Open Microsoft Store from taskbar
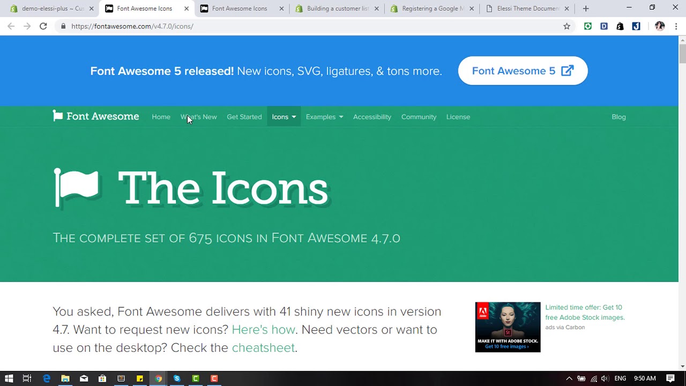Viewport: 686px width, 386px height. (x=102, y=378)
